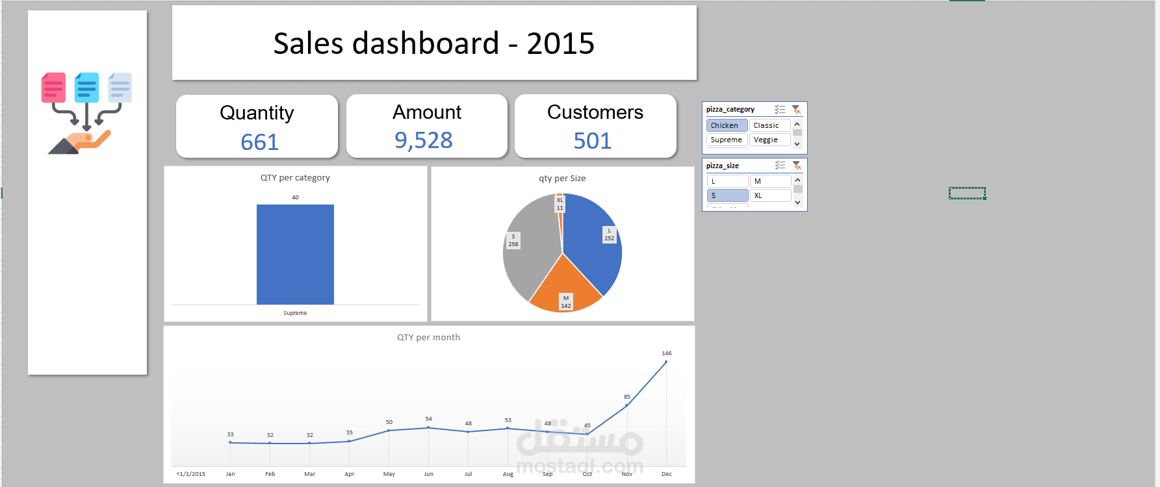Click the QTY per month chart title
Image resolution: width=1160 pixels, height=487 pixels.
click(x=428, y=338)
